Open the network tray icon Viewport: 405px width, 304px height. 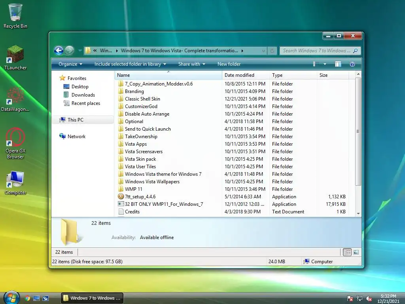[359, 298]
